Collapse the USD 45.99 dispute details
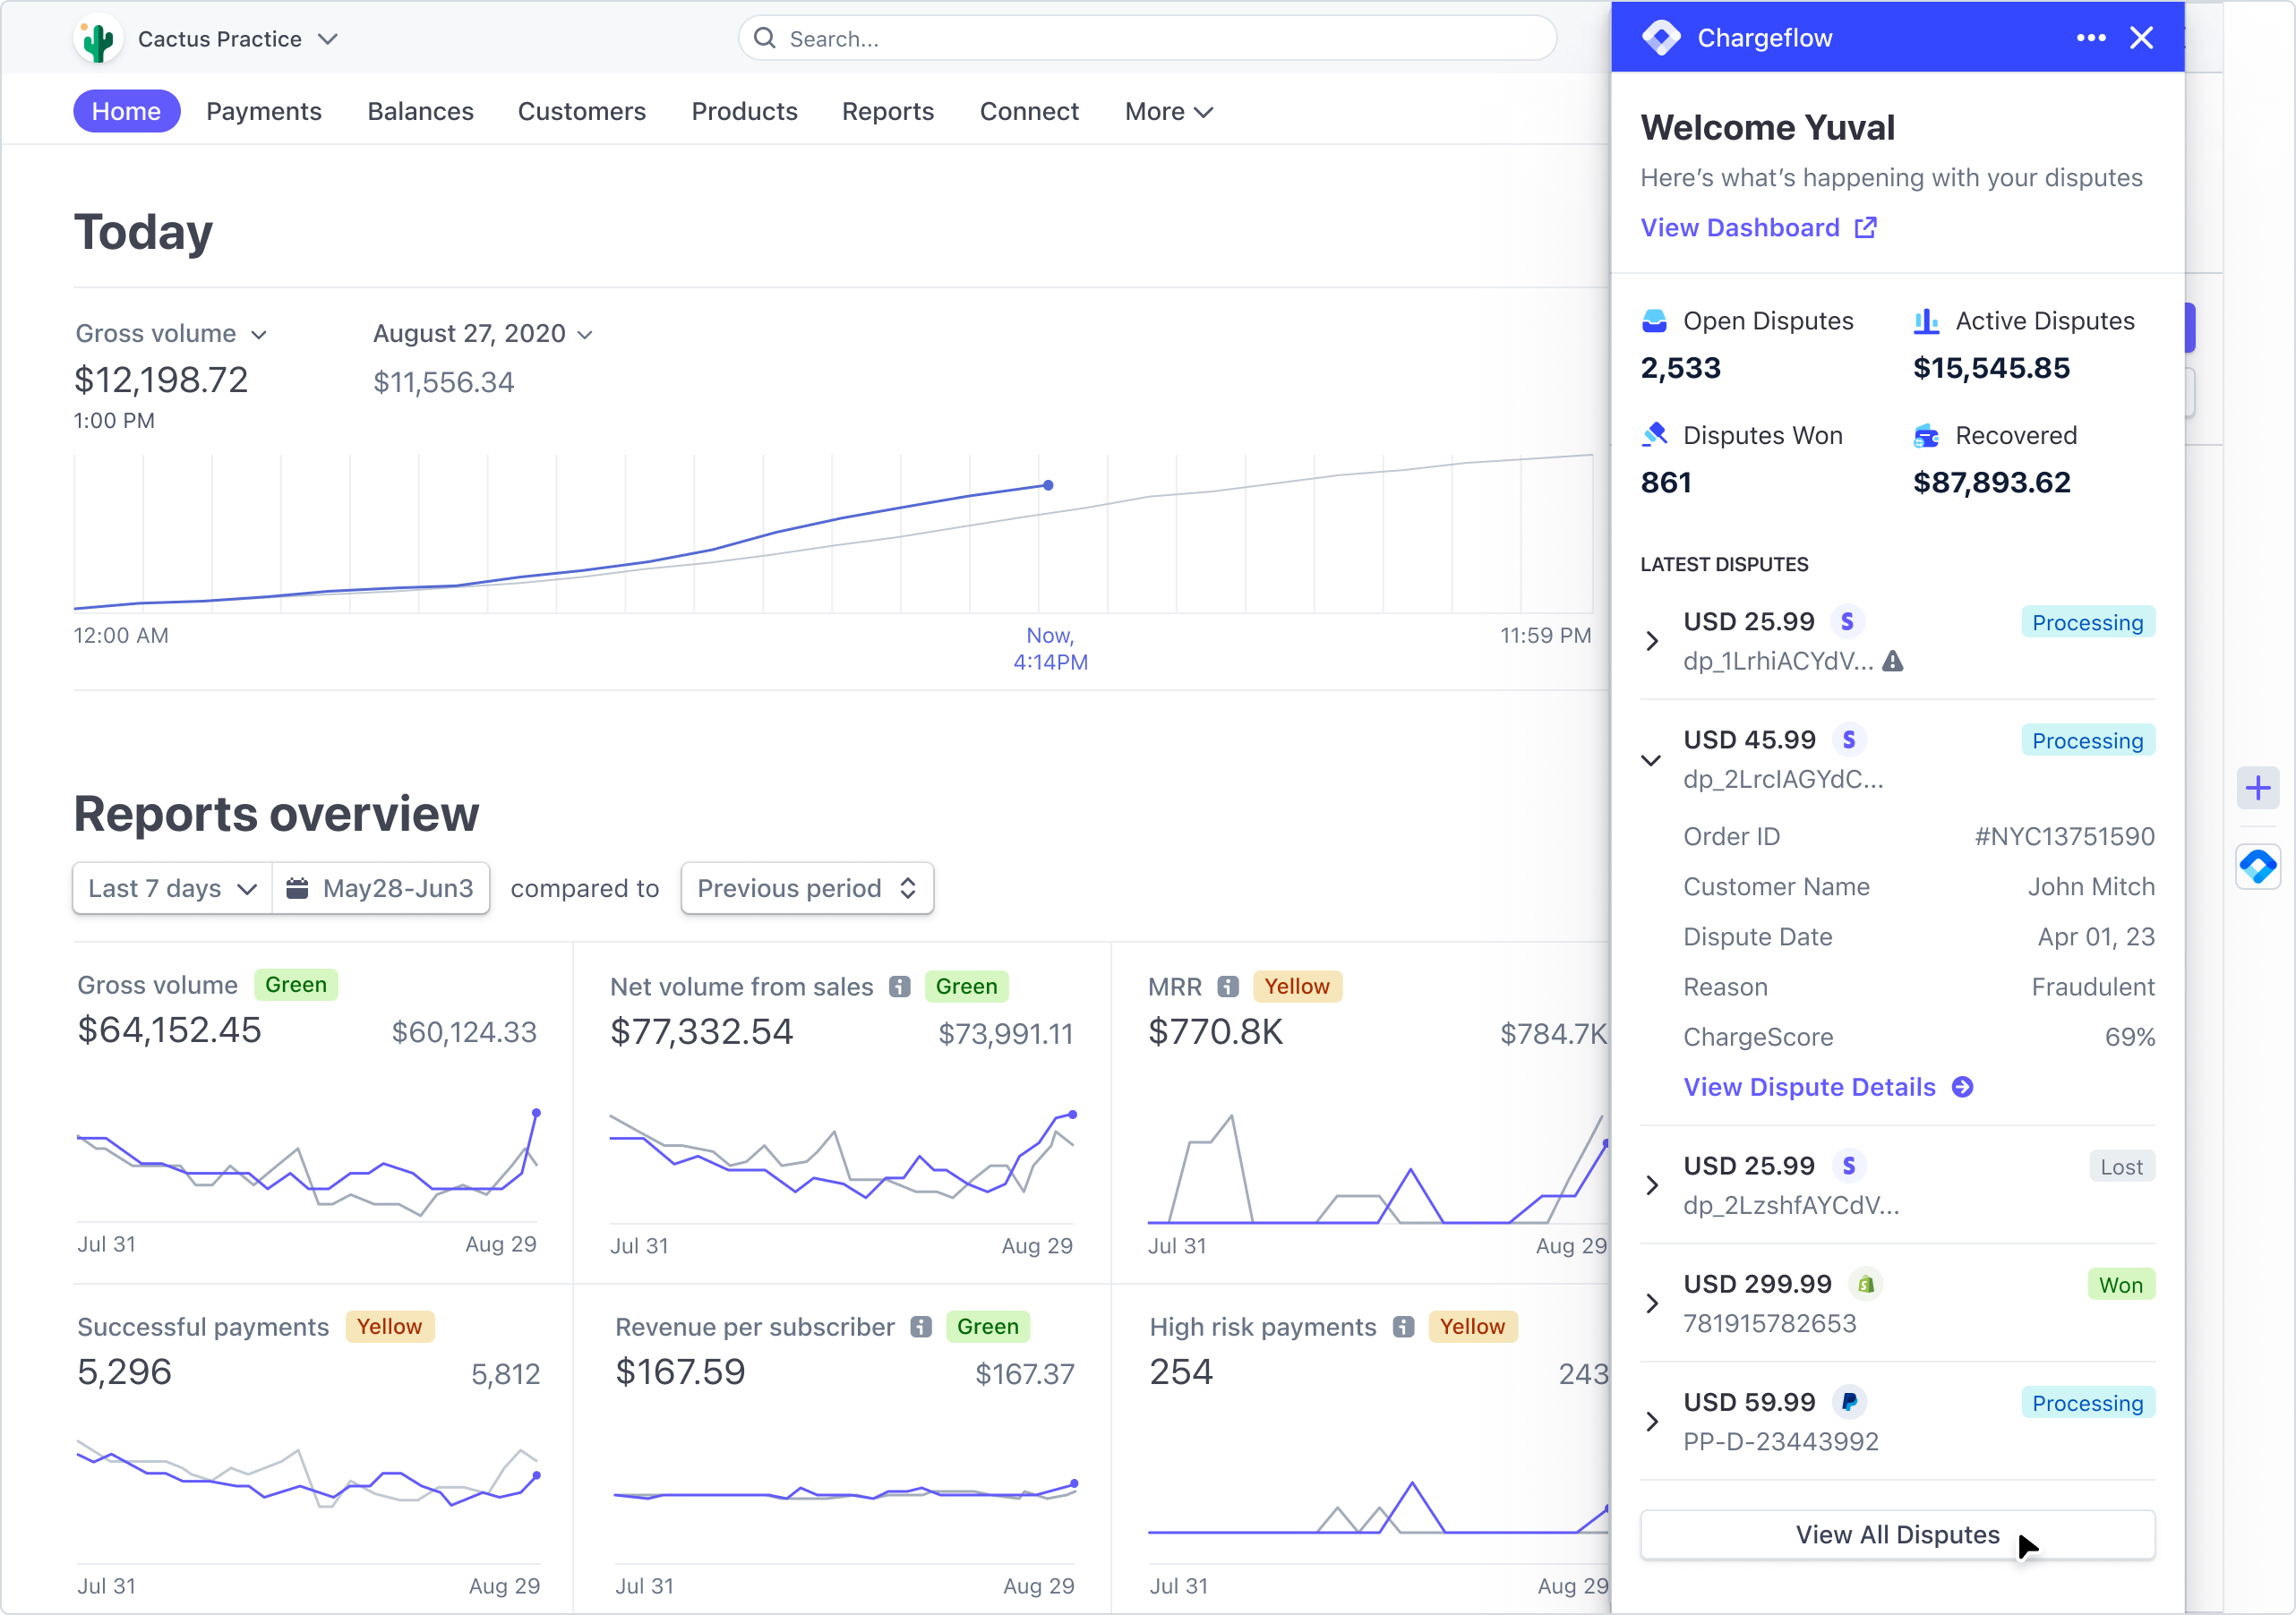2296x1615 pixels. tap(1651, 759)
